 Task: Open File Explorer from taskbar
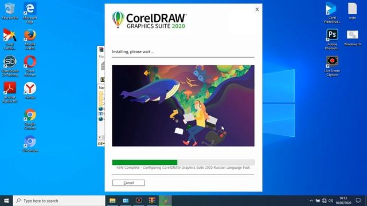(x=112, y=201)
